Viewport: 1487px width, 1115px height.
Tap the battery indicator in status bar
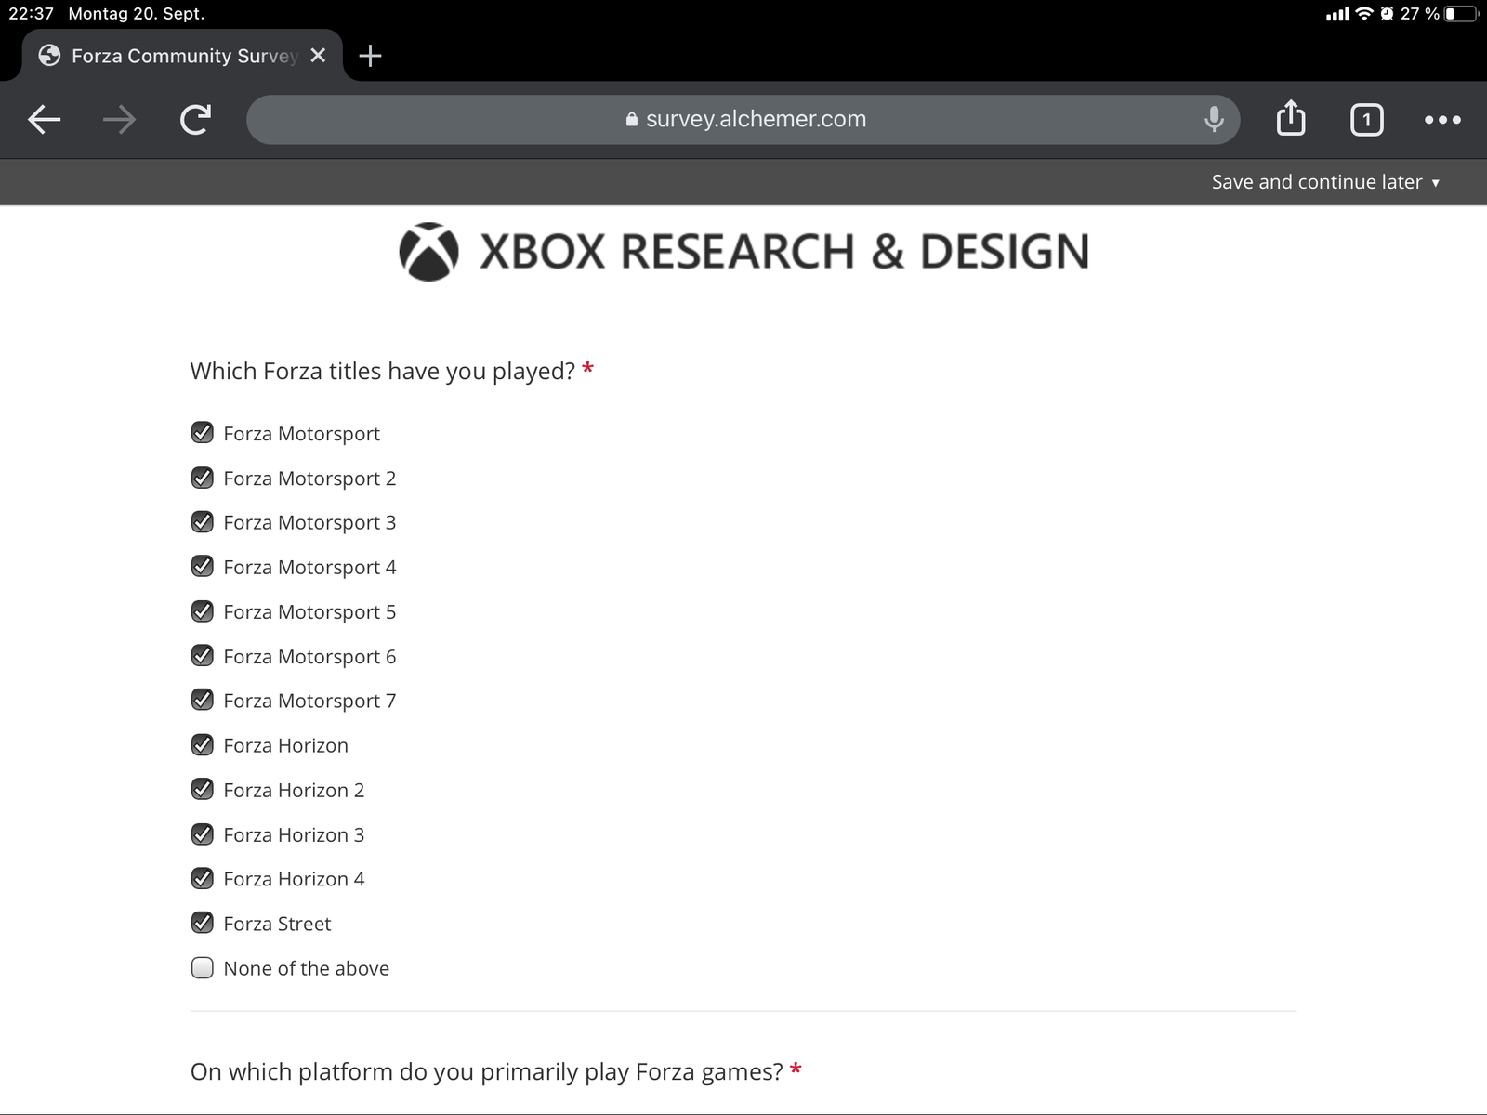1461,14
